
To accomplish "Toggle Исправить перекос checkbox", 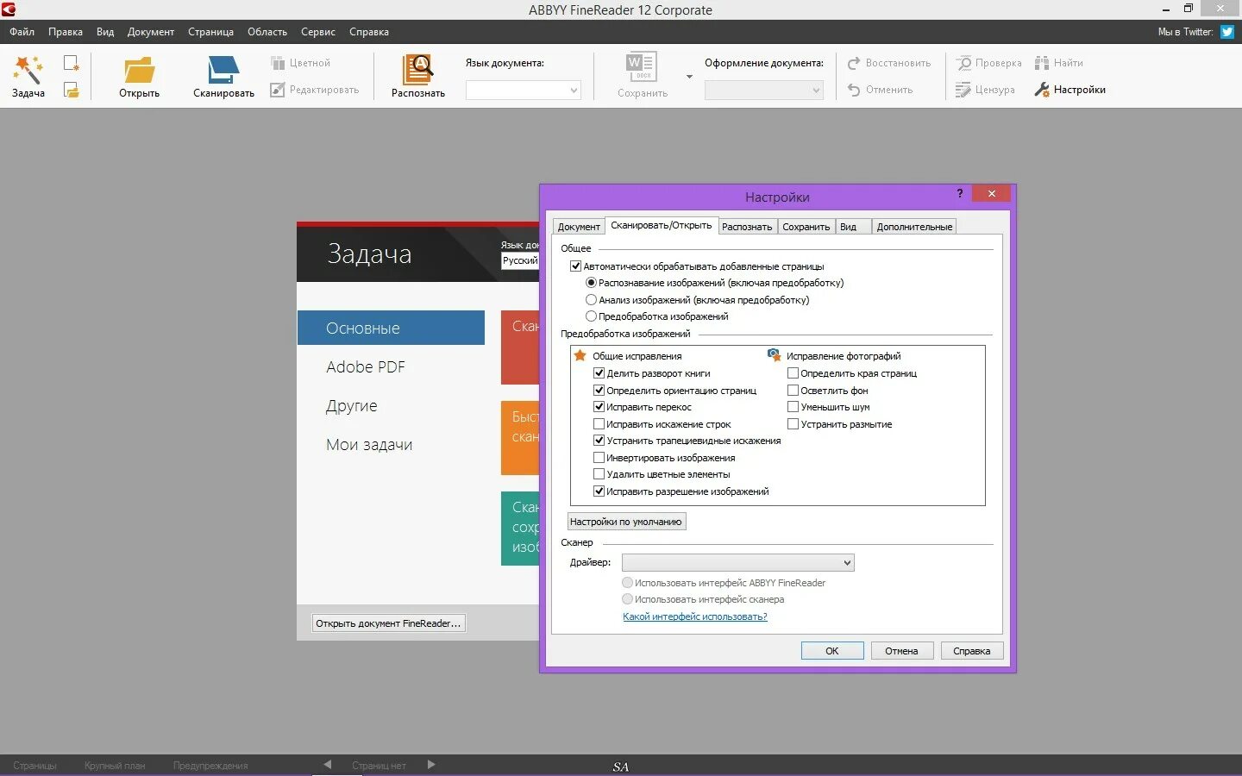I will pyautogui.click(x=599, y=407).
